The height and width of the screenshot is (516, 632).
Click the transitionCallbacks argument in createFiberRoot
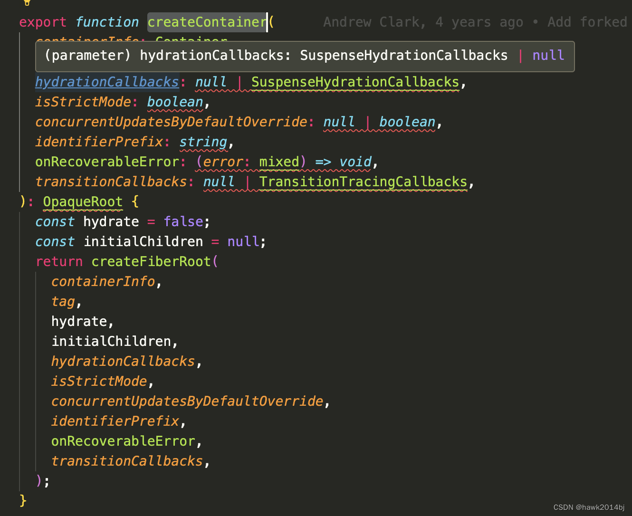point(127,461)
